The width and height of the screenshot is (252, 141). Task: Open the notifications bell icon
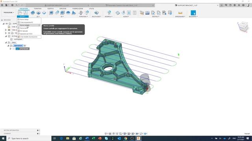(x=239, y=5)
